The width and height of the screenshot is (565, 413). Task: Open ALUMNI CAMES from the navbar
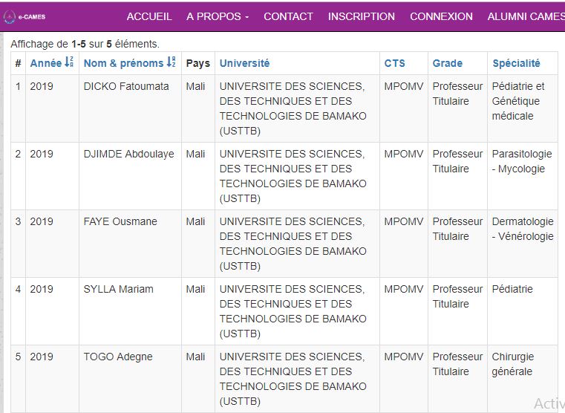pyautogui.click(x=526, y=16)
